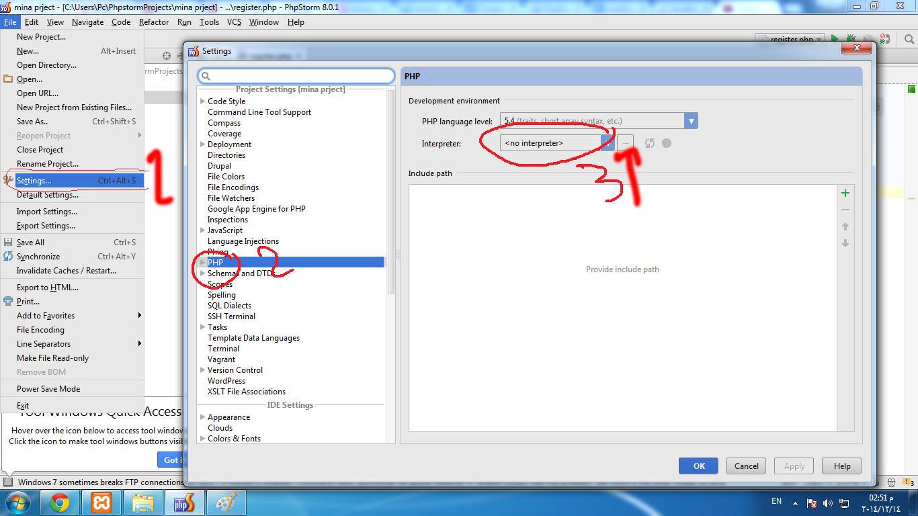This screenshot has height=516, width=918.
Task: Click the Windows Start button
Action: (17, 503)
